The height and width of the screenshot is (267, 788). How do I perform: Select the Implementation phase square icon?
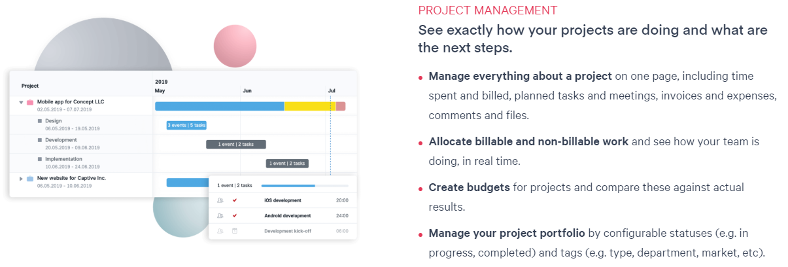click(x=40, y=160)
